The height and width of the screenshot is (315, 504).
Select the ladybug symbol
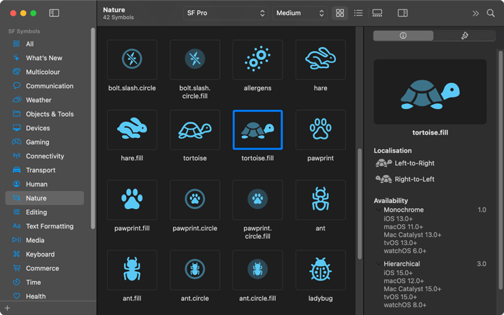coord(321,269)
